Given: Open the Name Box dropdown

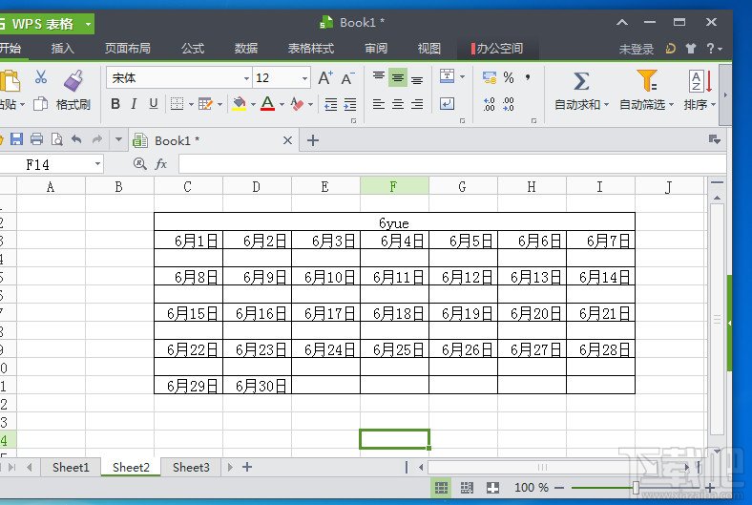Looking at the screenshot, I should coord(98,164).
